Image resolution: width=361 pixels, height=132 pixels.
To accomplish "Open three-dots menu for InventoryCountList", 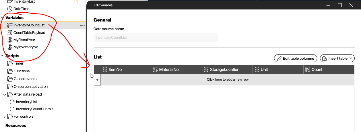I will (x=83, y=25).
